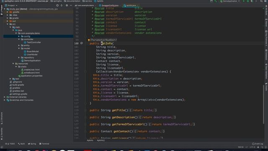Collapse the study_jpa project root node
The height and width of the screenshot is (151, 268).
click(5, 9)
